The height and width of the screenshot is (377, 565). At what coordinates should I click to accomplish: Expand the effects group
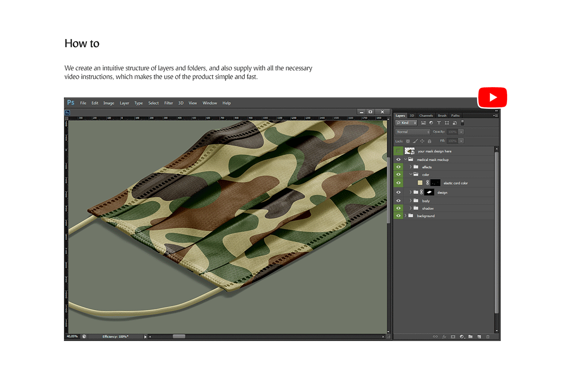tap(411, 167)
